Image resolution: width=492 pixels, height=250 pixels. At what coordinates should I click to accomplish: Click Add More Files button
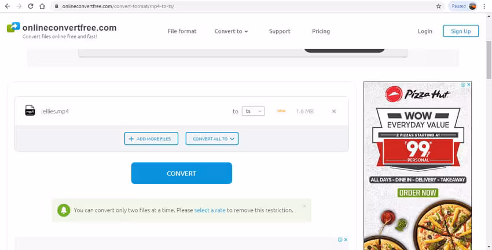point(151,139)
